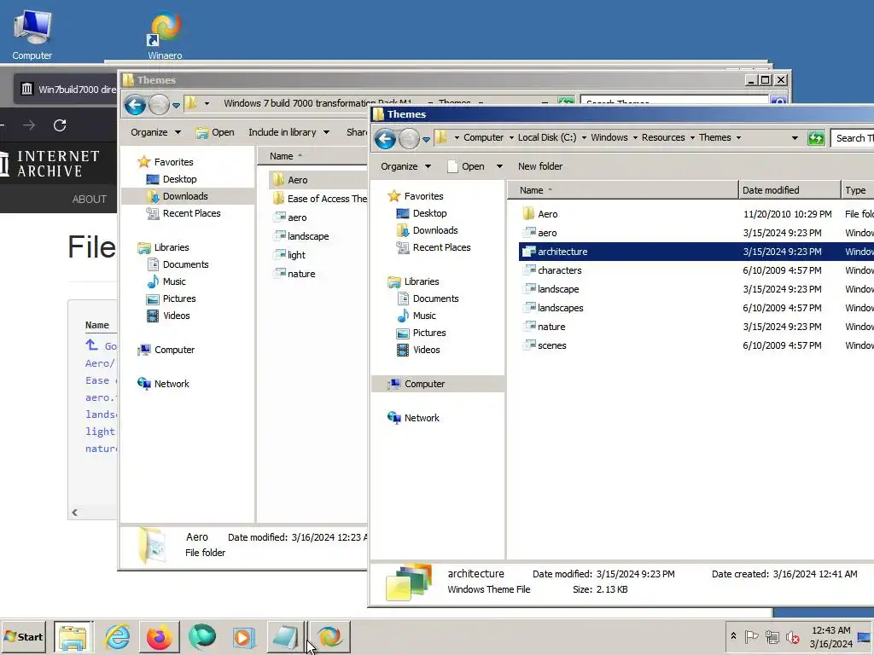Expand the Open button dropdown arrow in front window
Viewport: 874px width, 655px height.
pyautogui.click(x=499, y=166)
